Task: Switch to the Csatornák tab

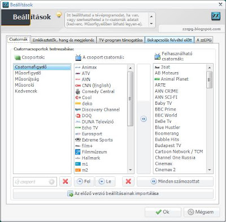Action: click(19, 39)
